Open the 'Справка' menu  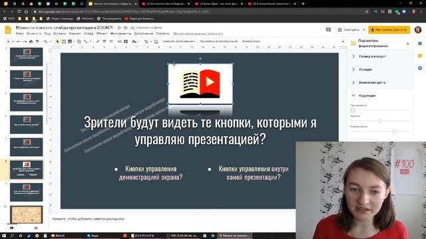click(162, 34)
